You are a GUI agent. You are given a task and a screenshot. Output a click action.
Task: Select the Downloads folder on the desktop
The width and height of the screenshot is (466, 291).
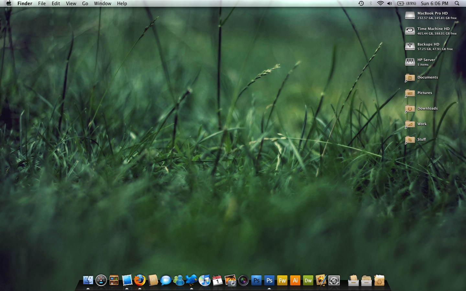coord(410,109)
